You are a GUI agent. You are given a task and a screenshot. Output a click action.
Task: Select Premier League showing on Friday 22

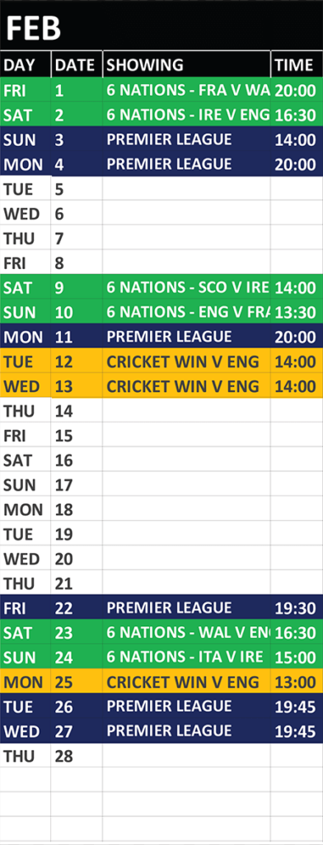pyautogui.click(x=186, y=608)
